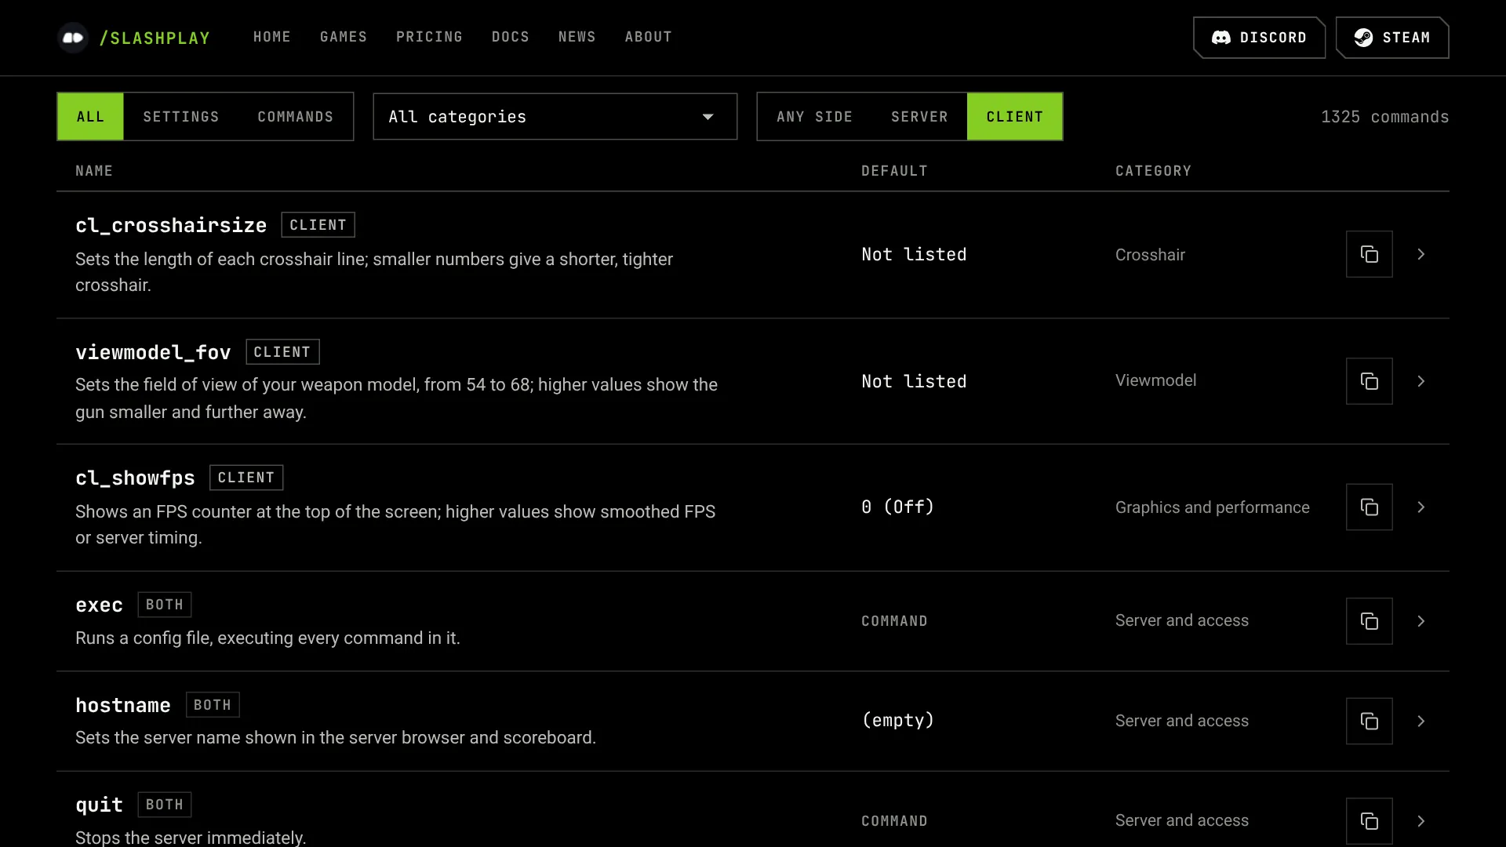Copy the cl_crosshairsize command
The image size is (1506, 847).
pos(1369,254)
